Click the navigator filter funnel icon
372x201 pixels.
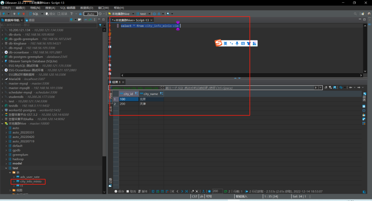coord(100,25)
